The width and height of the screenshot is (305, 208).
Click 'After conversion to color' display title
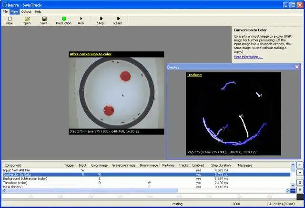click(91, 54)
